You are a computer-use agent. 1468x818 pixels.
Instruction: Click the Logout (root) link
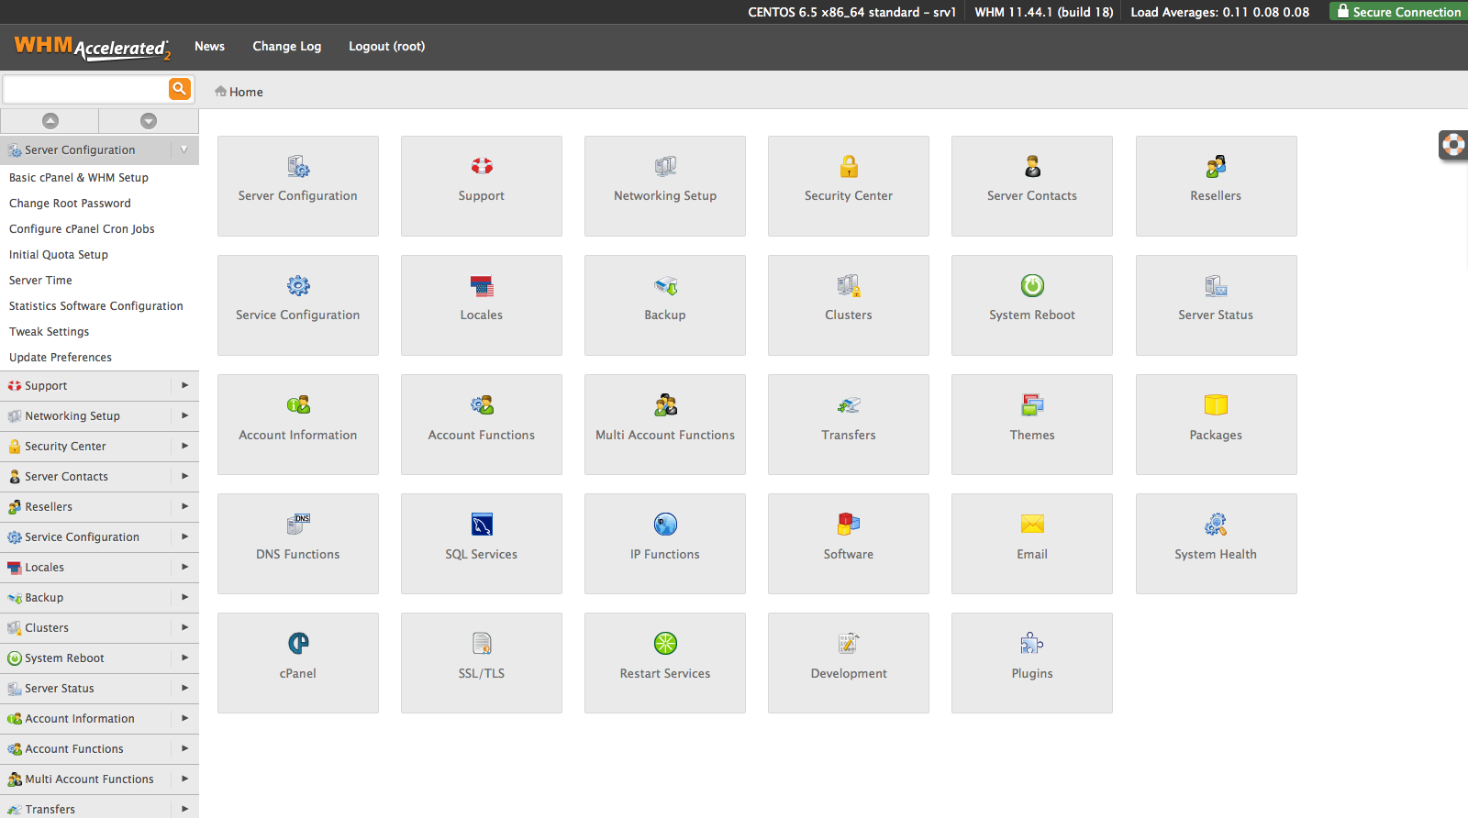(x=386, y=47)
